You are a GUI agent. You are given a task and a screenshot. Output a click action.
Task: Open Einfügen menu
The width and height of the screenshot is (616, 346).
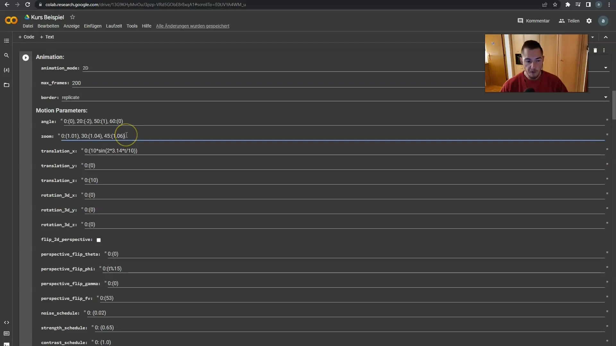coord(93,26)
